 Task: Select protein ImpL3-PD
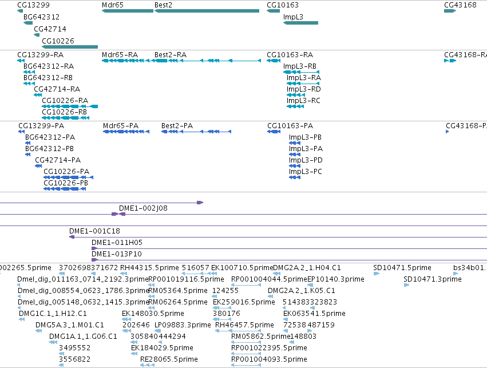pyautogui.click(x=295, y=166)
